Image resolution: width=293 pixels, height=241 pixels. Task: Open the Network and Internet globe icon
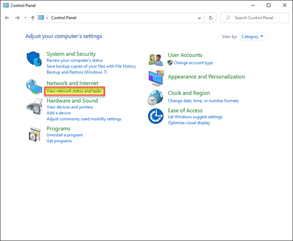pyautogui.click(x=34, y=87)
